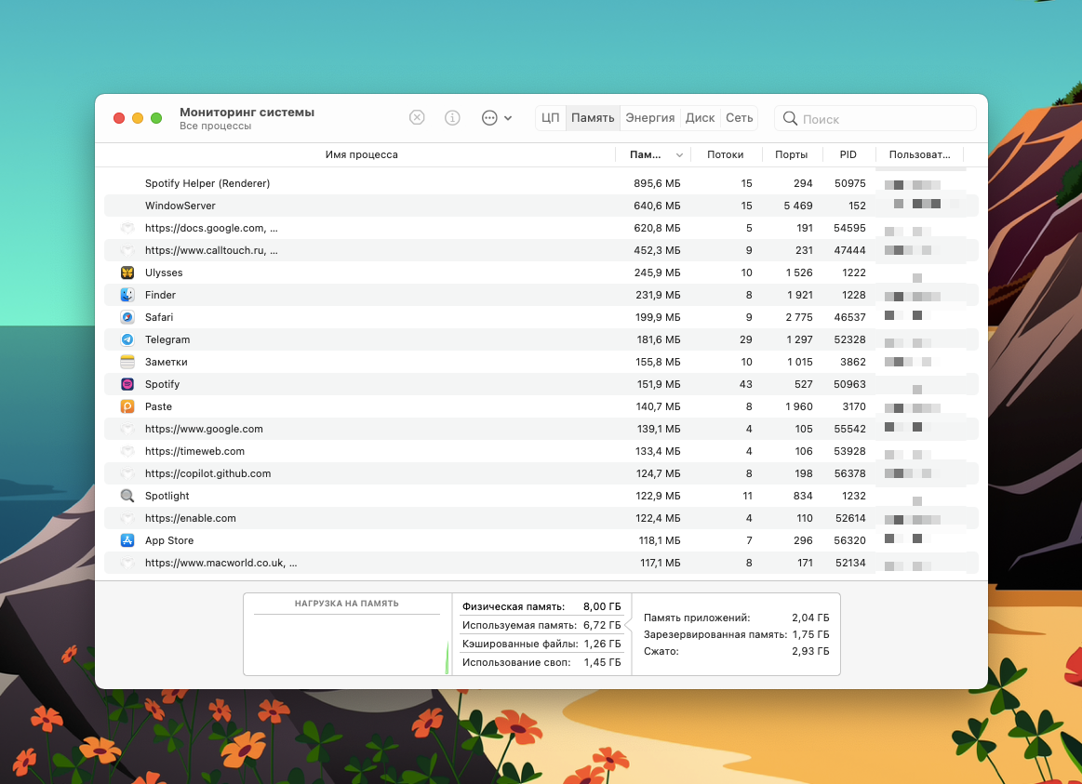
Task: Sort by Пам... memory column header
Action: pyautogui.click(x=645, y=154)
